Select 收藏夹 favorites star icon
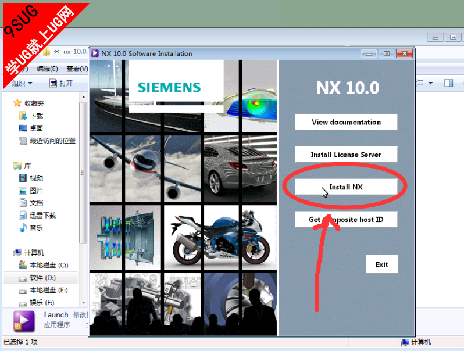Image resolution: width=464 pixels, height=351 pixels. coord(17,103)
